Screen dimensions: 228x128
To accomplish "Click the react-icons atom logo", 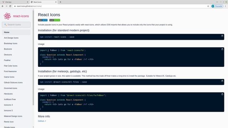I will click(x=7, y=16).
